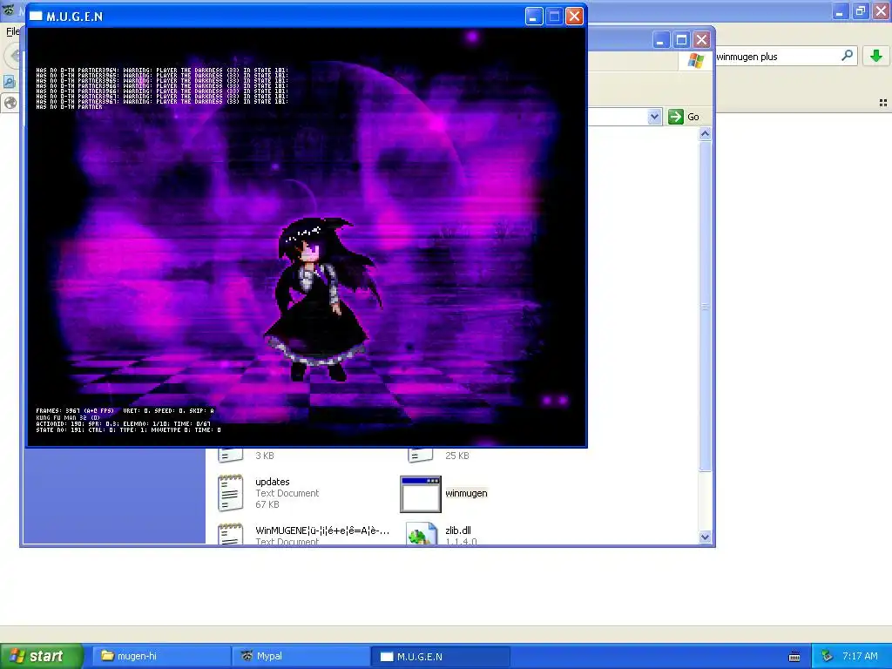Select the updates text document icon
892x669 pixels.
click(230, 493)
